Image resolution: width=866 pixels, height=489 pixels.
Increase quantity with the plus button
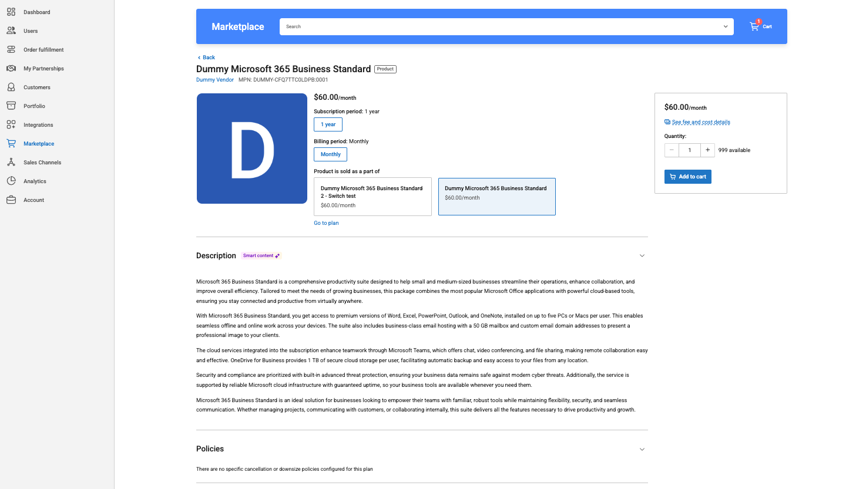tap(708, 150)
